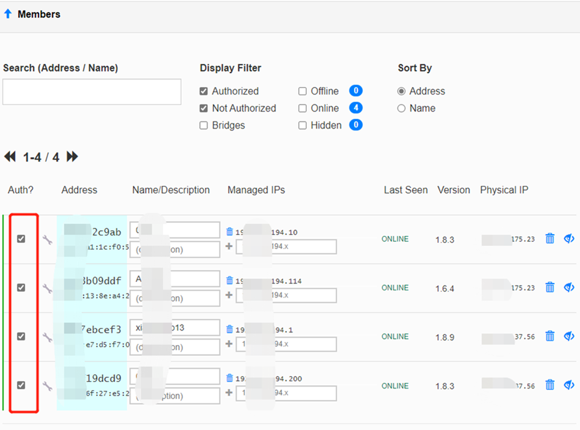Add managed IP plus for member 2c9ab

tap(229, 246)
